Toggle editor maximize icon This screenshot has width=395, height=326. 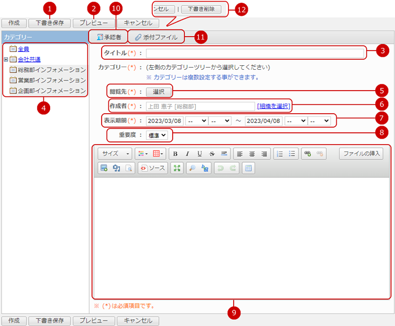[x=177, y=168]
